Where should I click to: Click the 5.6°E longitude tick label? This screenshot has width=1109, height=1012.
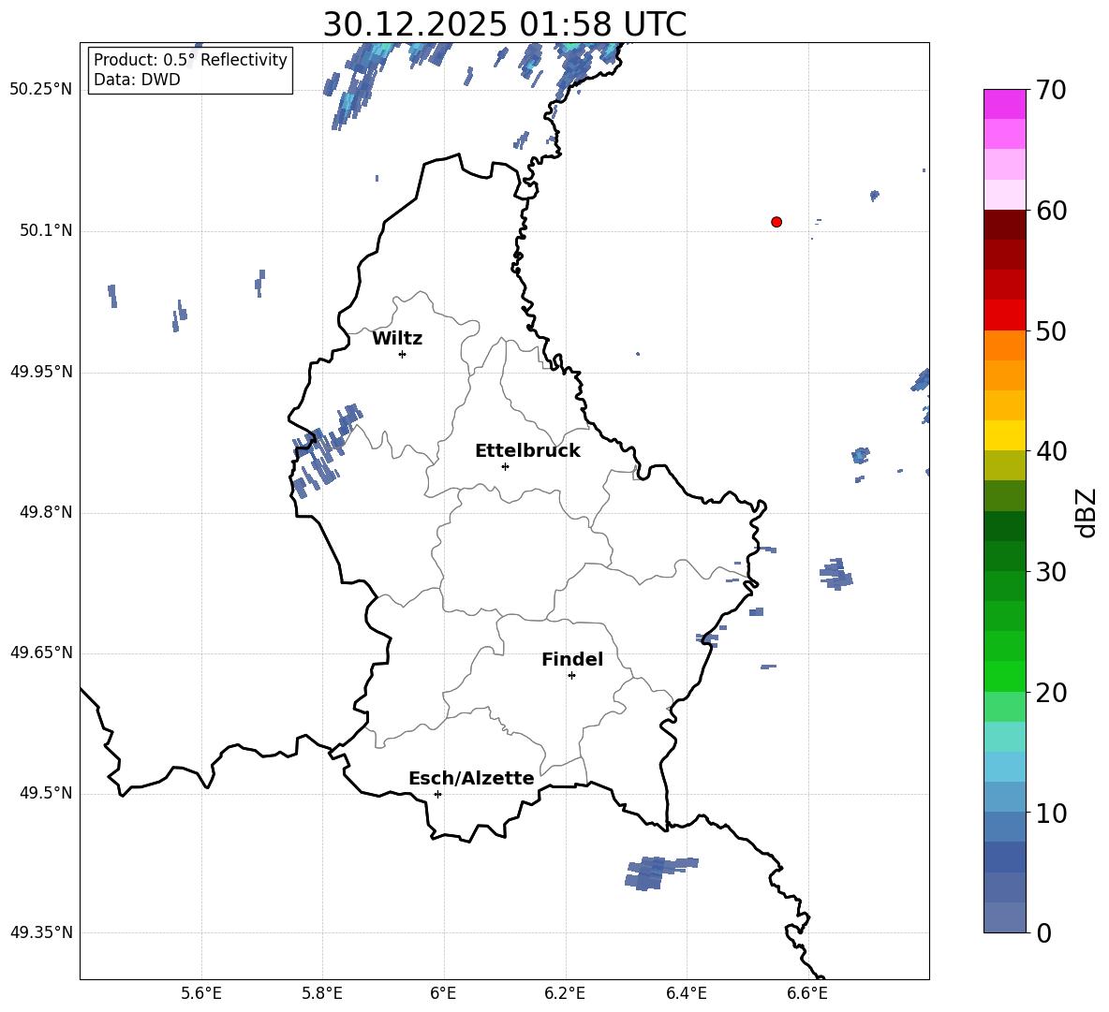click(x=201, y=993)
